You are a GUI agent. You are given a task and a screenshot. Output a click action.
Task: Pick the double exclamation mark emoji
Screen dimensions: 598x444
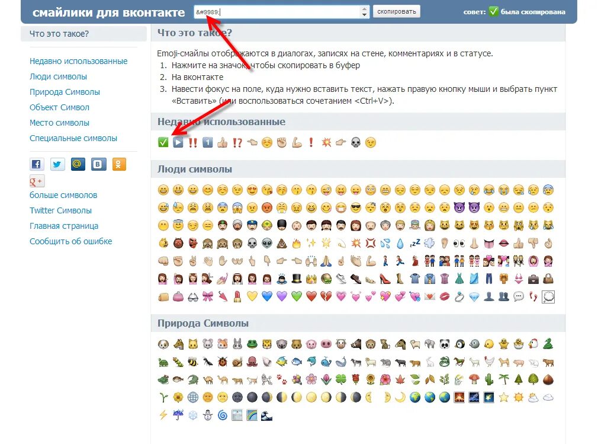(193, 142)
